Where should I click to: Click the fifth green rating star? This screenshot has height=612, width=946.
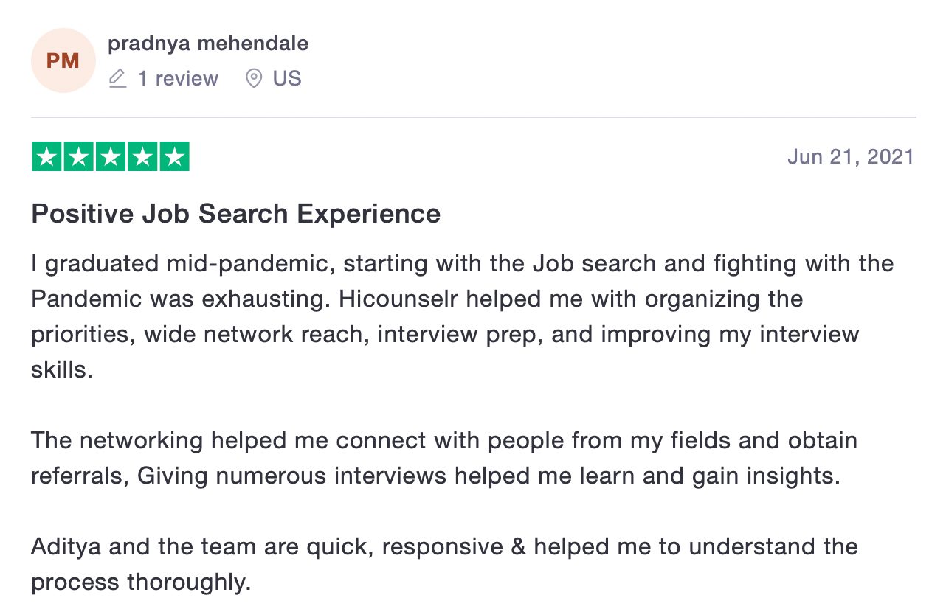(x=174, y=156)
